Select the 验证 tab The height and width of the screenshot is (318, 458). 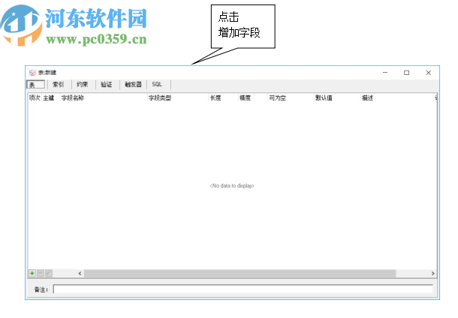tap(107, 85)
